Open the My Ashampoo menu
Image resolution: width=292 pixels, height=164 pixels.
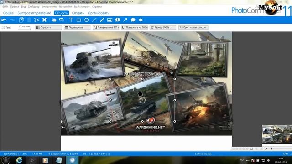[82, 7]
